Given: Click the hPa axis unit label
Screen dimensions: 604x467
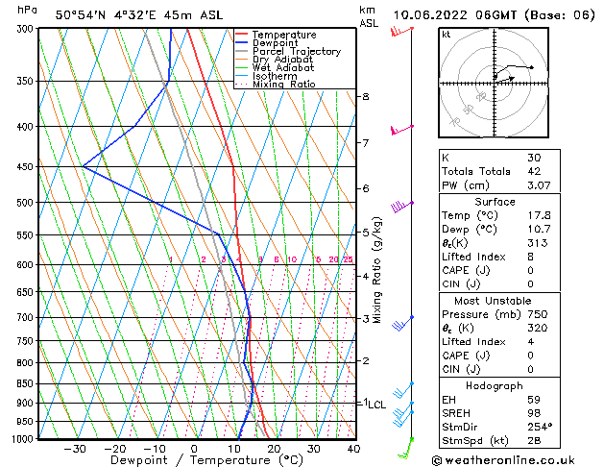Looking at the screenshot, I should pos(27,10).
